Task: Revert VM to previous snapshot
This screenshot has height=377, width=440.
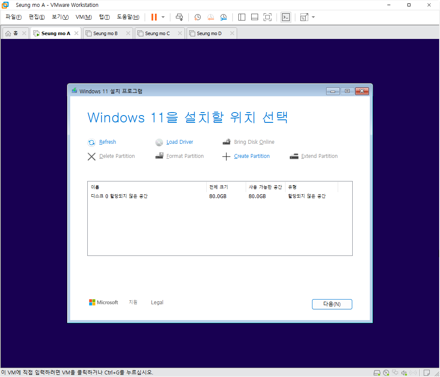Action: (211, 18)
